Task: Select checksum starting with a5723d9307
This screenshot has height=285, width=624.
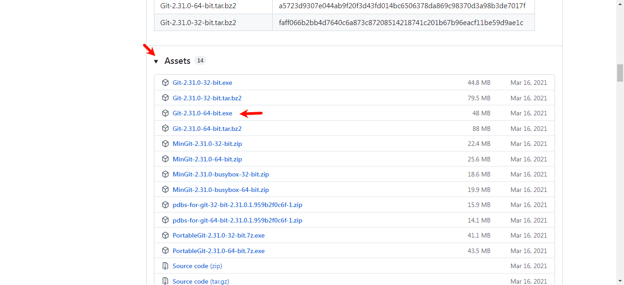Action: (x=402, y=6)
